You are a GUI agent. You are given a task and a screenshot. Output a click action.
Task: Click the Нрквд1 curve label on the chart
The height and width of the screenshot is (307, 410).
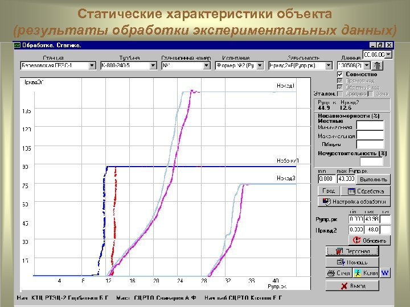286,86
